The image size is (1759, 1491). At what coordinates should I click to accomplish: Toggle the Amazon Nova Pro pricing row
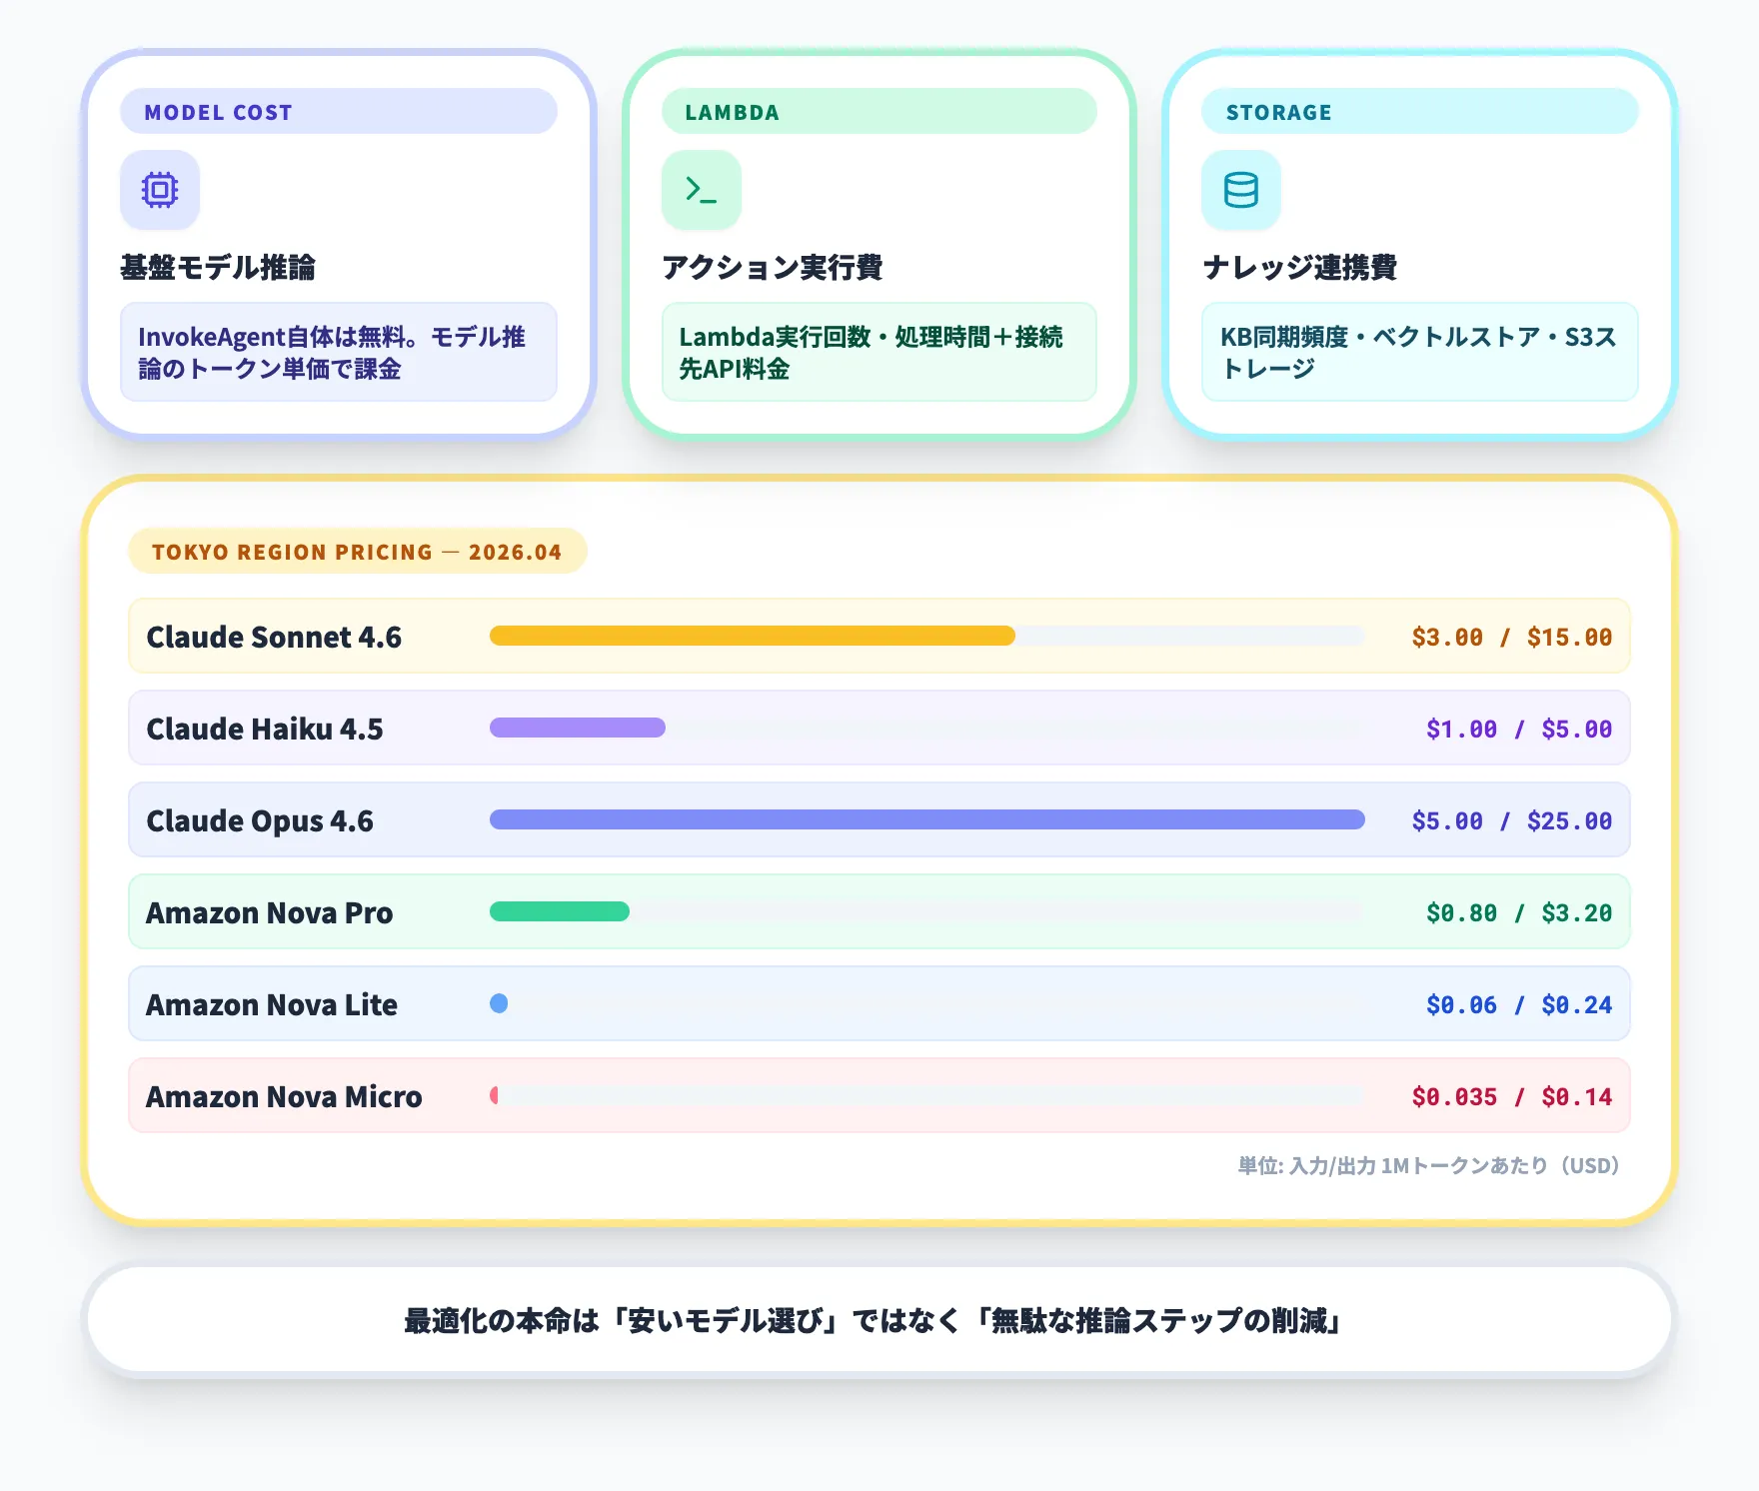[x=879, y=912]
